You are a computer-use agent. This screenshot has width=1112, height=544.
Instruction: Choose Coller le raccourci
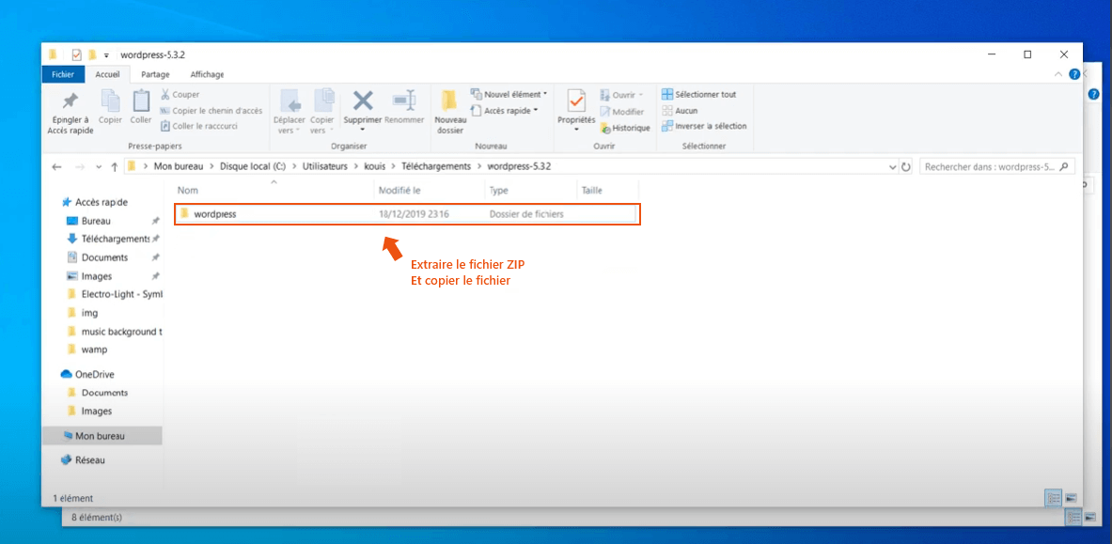[x=199, y=126]
